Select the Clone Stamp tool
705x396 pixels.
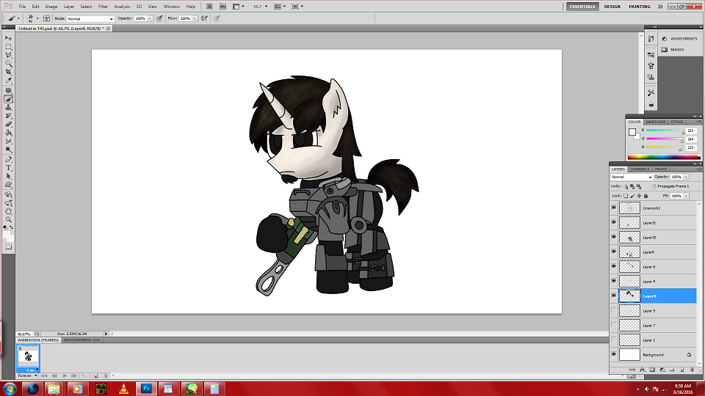[9, 108]
